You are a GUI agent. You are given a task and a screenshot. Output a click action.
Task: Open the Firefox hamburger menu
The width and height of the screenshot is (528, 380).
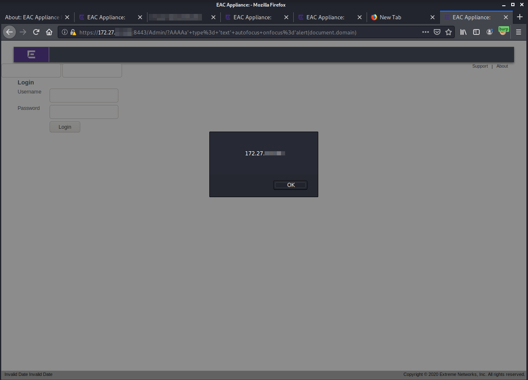[x=519, y=32]
